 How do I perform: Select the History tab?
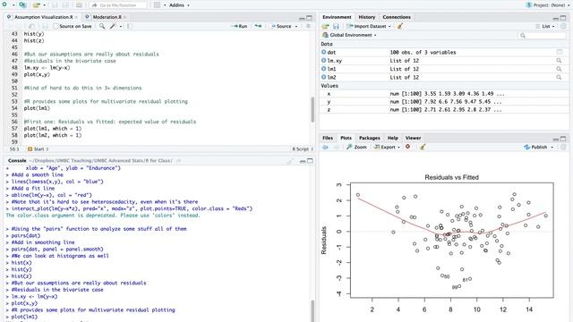coord(366,17)
